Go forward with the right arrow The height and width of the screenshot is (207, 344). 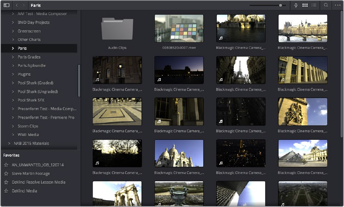pos(24,5)
